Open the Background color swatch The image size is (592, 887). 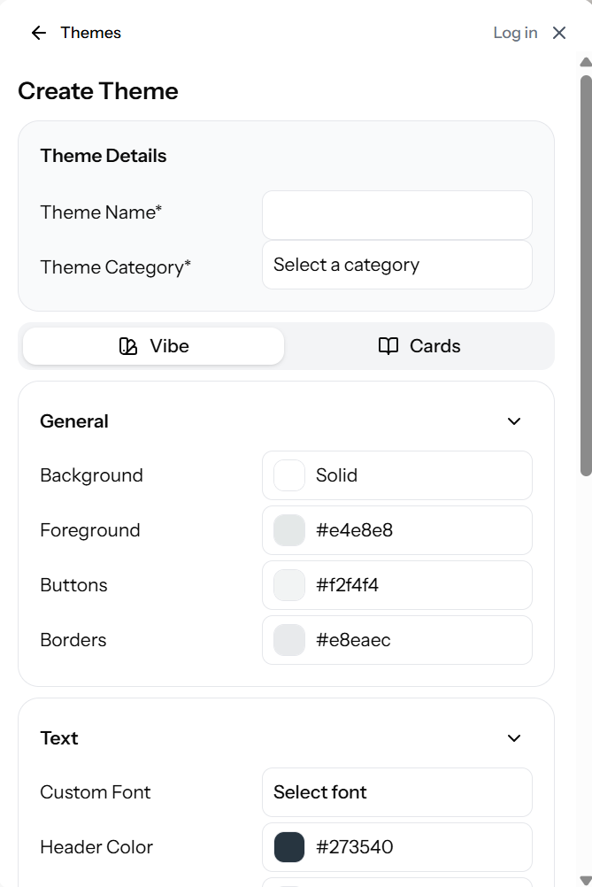(x=288, y=475)
